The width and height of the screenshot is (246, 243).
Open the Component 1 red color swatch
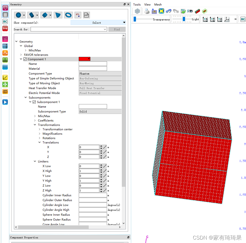84,59
